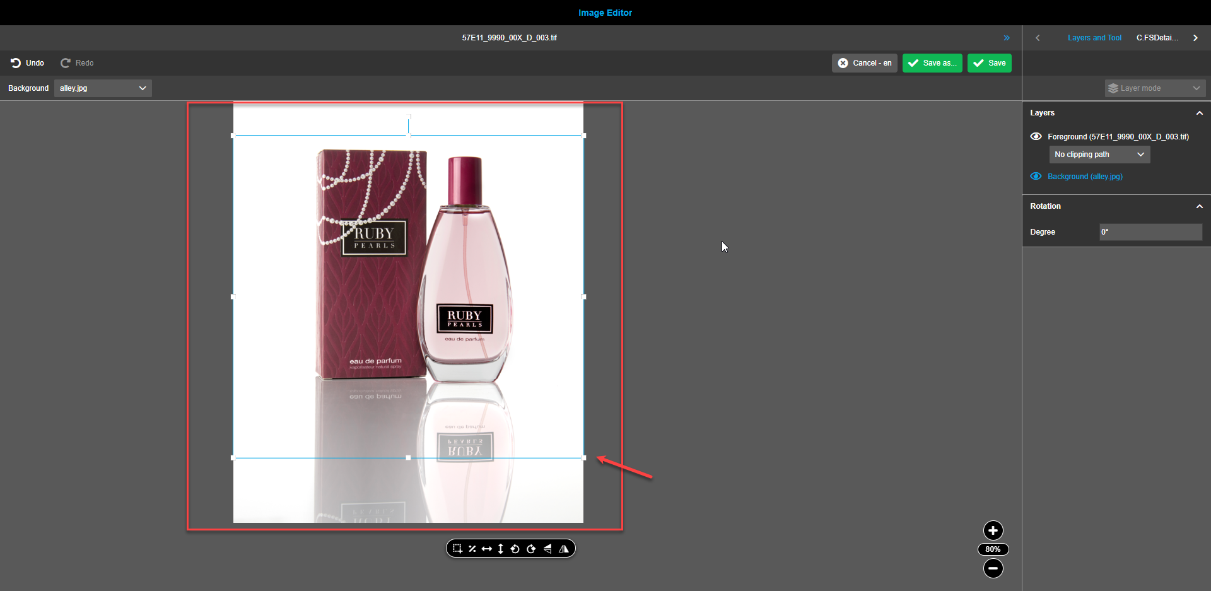Open the Layer mode dropdown

click(x=1155, y=88)
